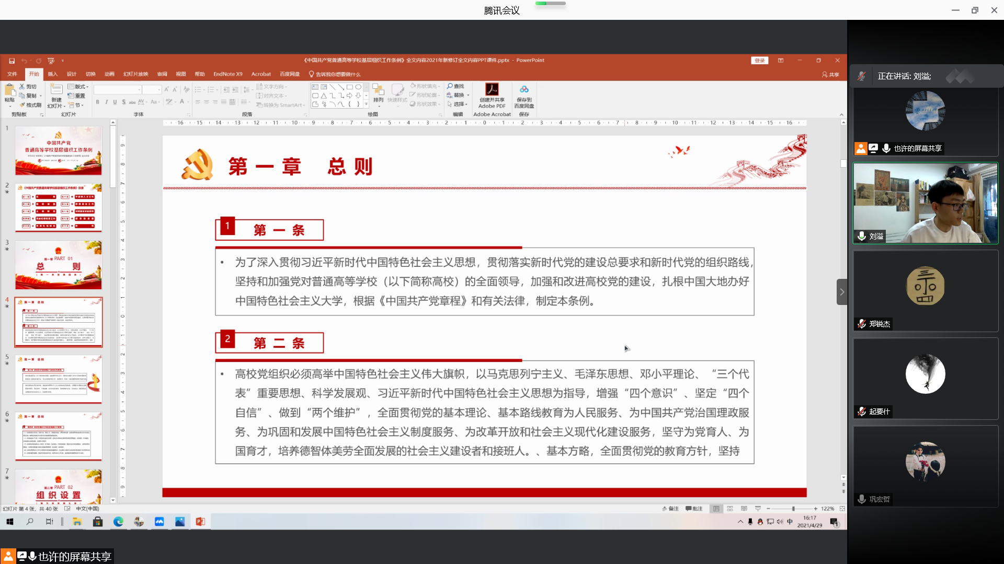Adjust the zoom slider handle

(793, 509)
